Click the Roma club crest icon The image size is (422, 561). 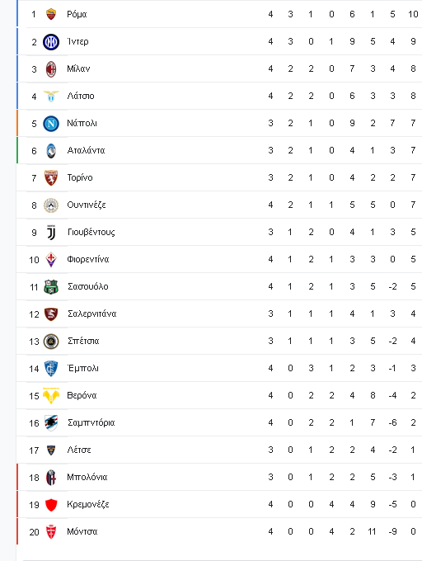coord(51,14)
